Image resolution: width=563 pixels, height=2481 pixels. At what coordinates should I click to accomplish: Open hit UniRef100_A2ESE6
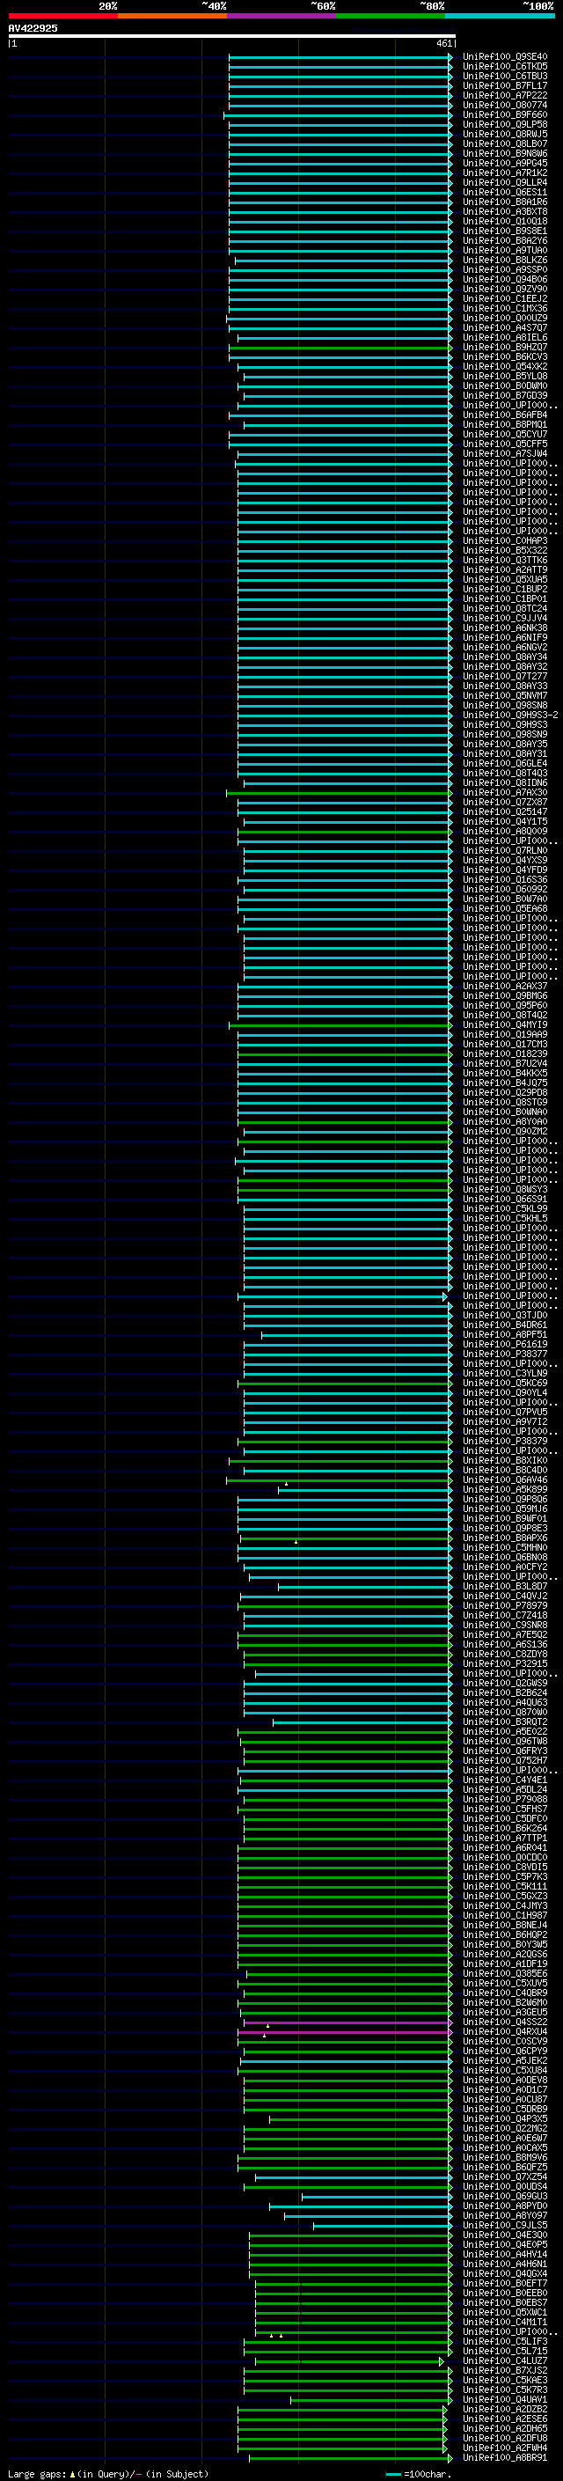point(504,2419)
